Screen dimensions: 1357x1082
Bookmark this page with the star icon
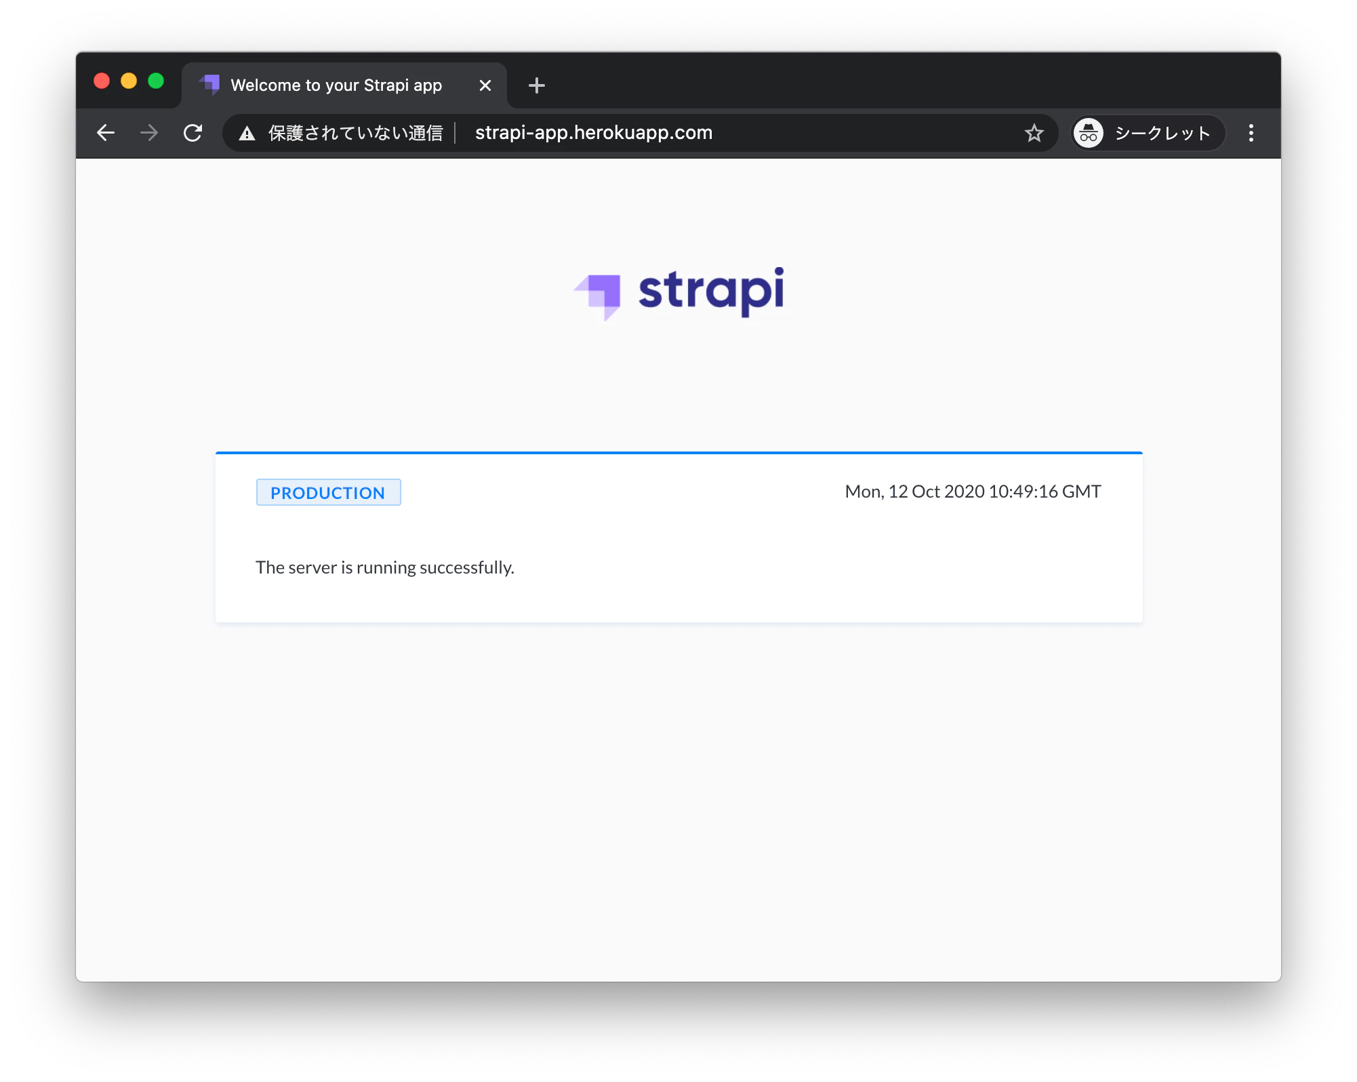point(1034,133)
